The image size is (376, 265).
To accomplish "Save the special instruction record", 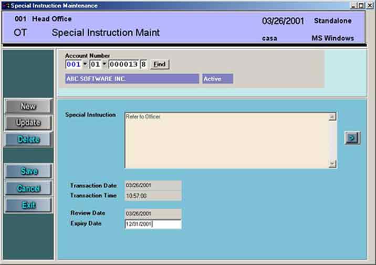I will coord(29,171).
